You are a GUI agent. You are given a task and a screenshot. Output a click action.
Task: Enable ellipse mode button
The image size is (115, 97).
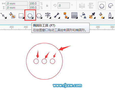point(102,6)
